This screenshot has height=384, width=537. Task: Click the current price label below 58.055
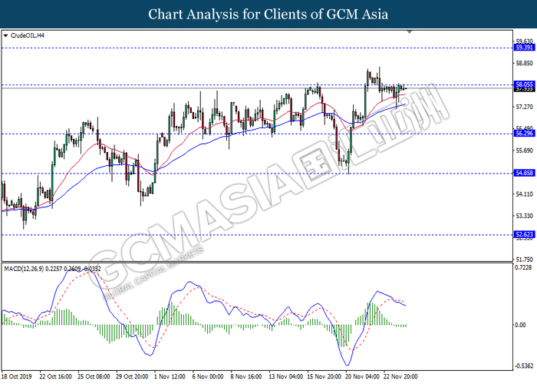(x=524, y=89)
